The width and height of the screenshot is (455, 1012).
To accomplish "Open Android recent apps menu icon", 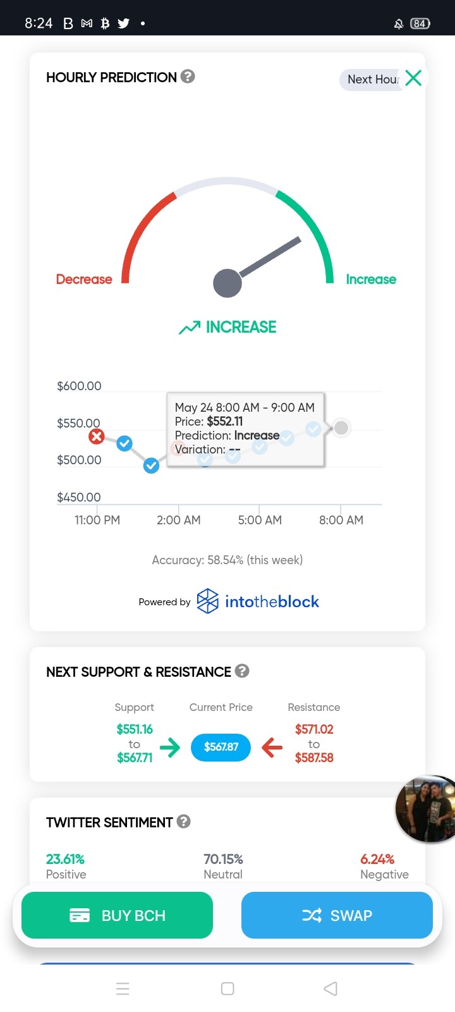I will click(123, 989).
